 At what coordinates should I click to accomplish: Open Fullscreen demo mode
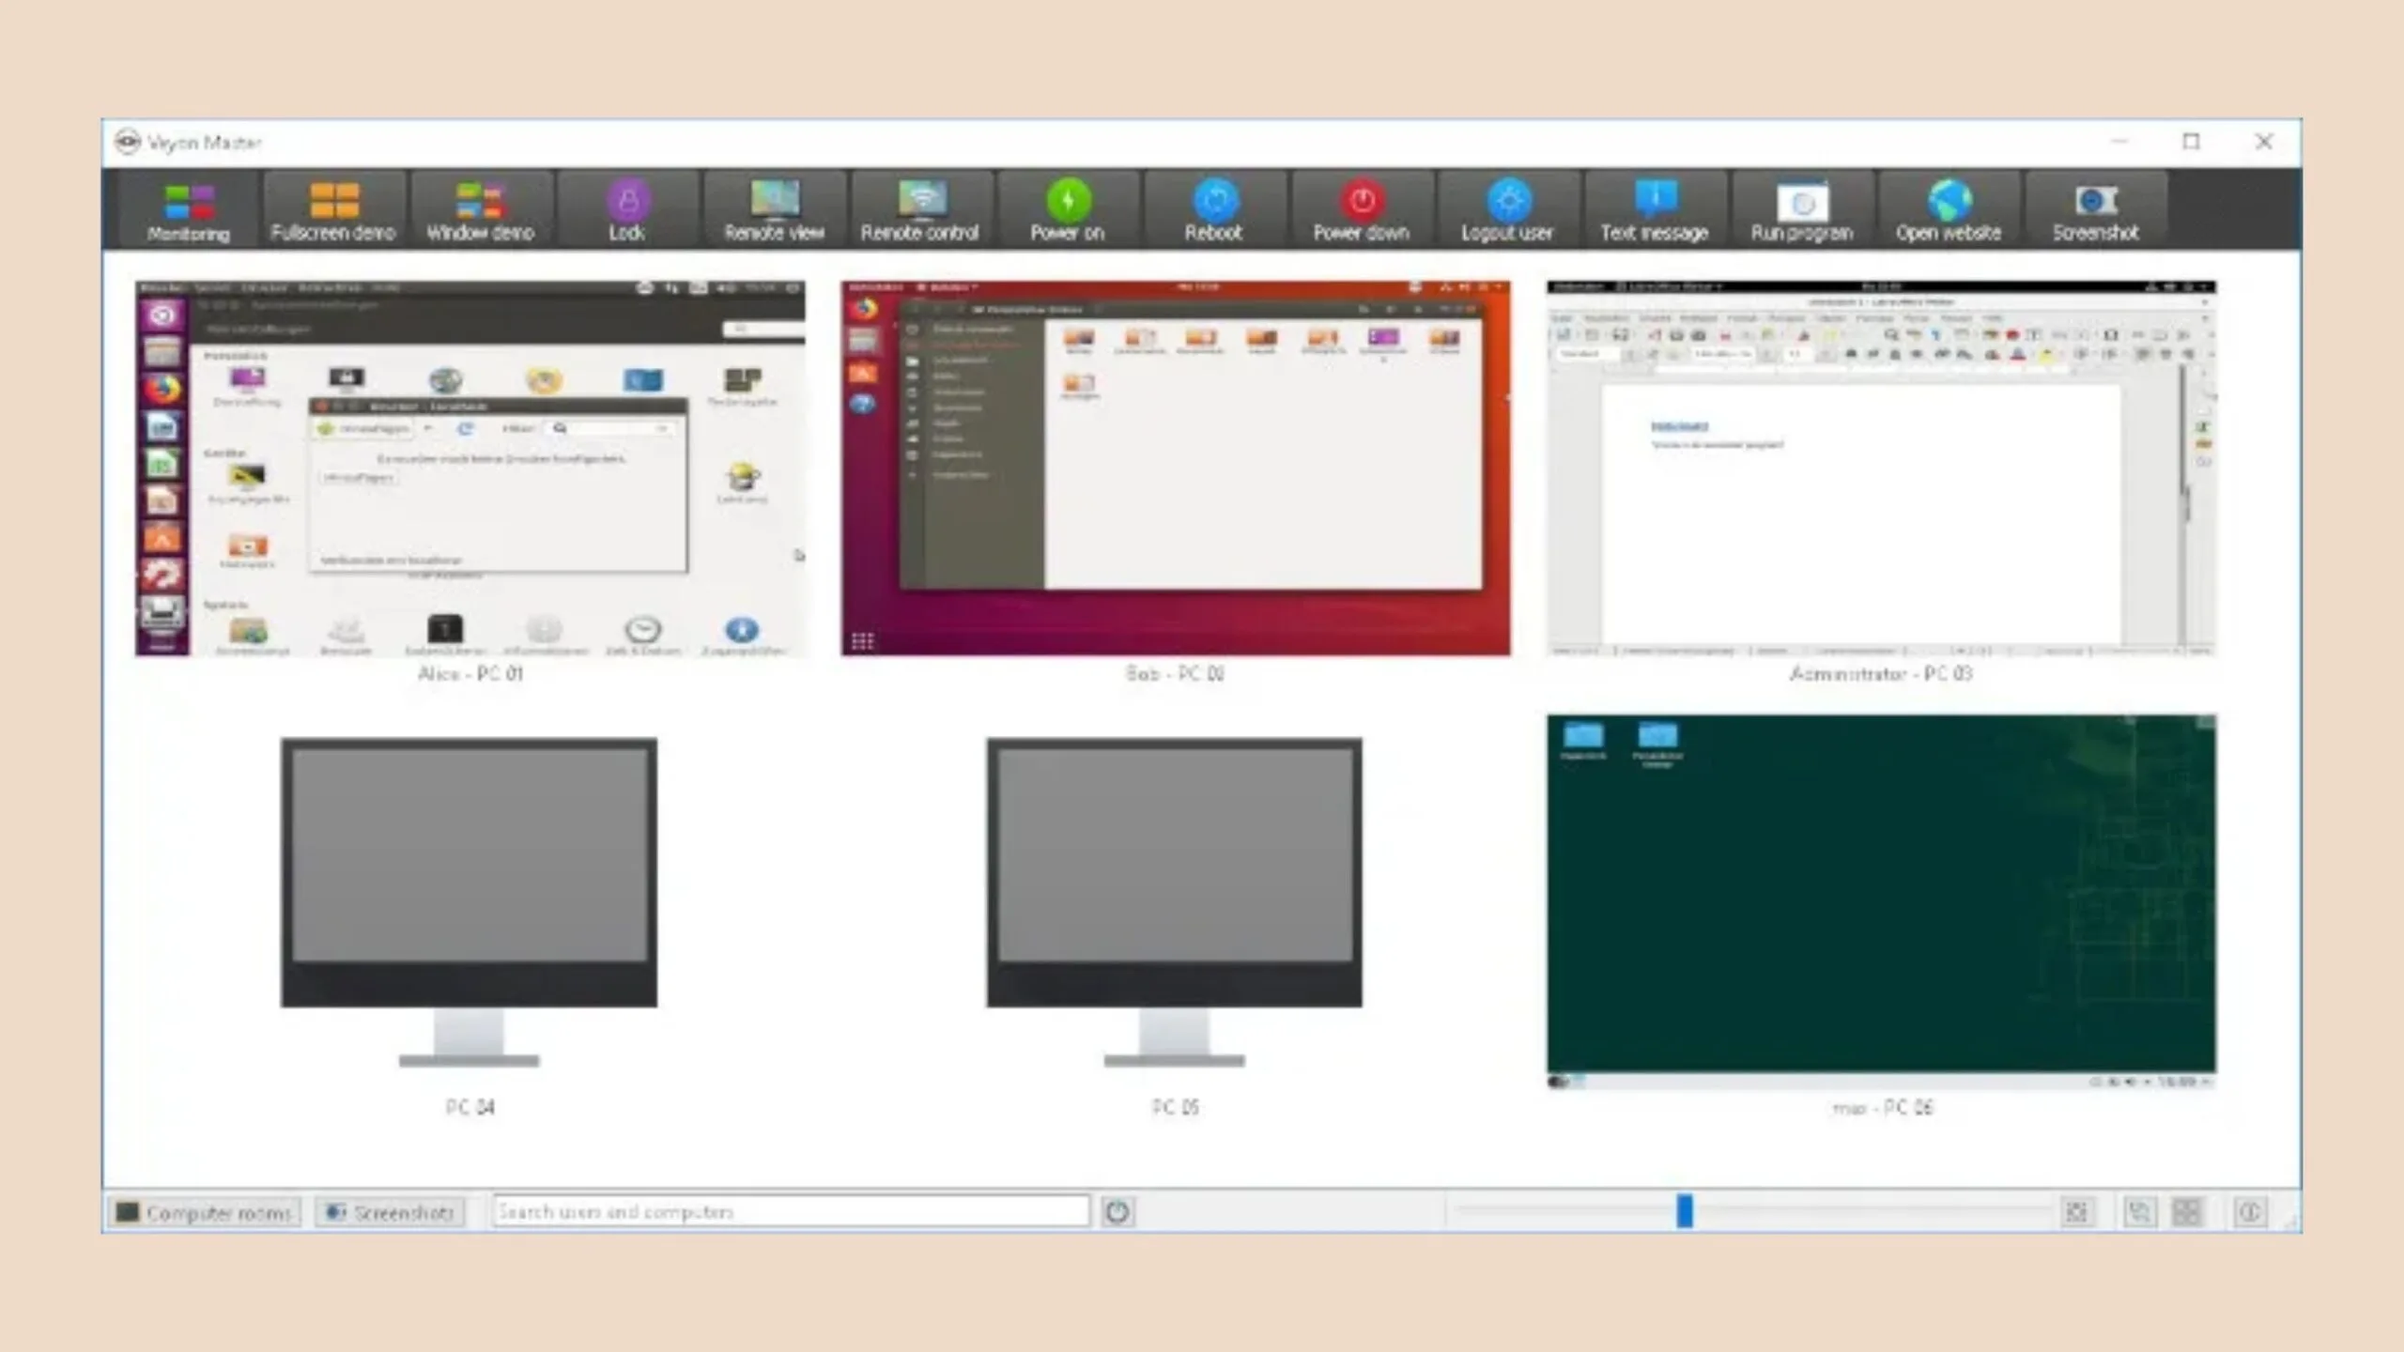[x=333, y=211]
